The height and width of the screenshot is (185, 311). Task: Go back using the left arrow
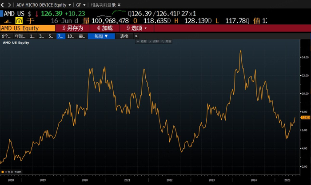pos(2,5)
